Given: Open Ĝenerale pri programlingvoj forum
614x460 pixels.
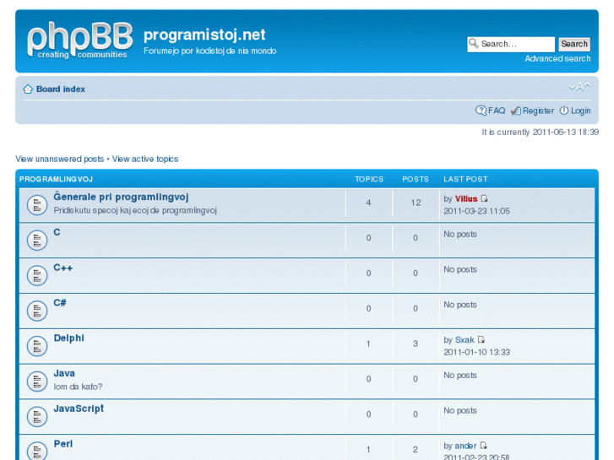Looking at the screenshot, I should [121, 197].
